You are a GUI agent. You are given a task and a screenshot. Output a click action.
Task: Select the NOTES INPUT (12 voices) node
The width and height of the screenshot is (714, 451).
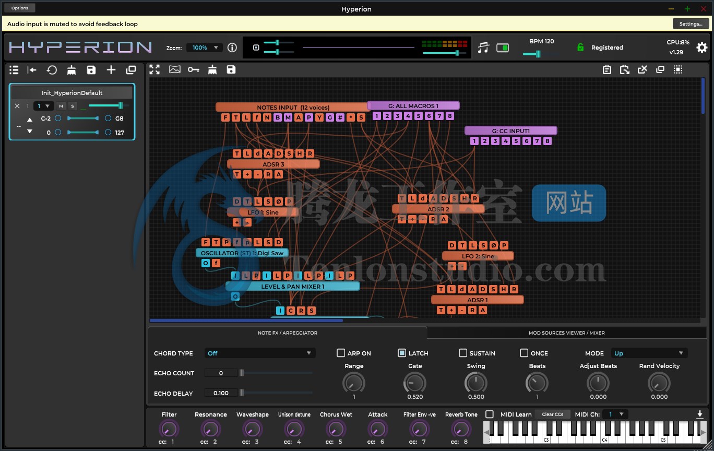point(292,107)
